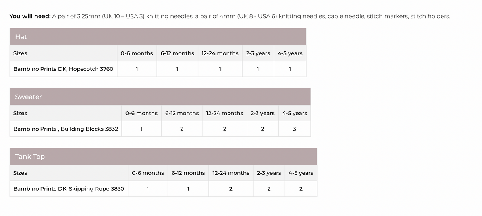Click the Sweater table's 12-24 months column heading
Screen dimensions: 482x216
224,113
